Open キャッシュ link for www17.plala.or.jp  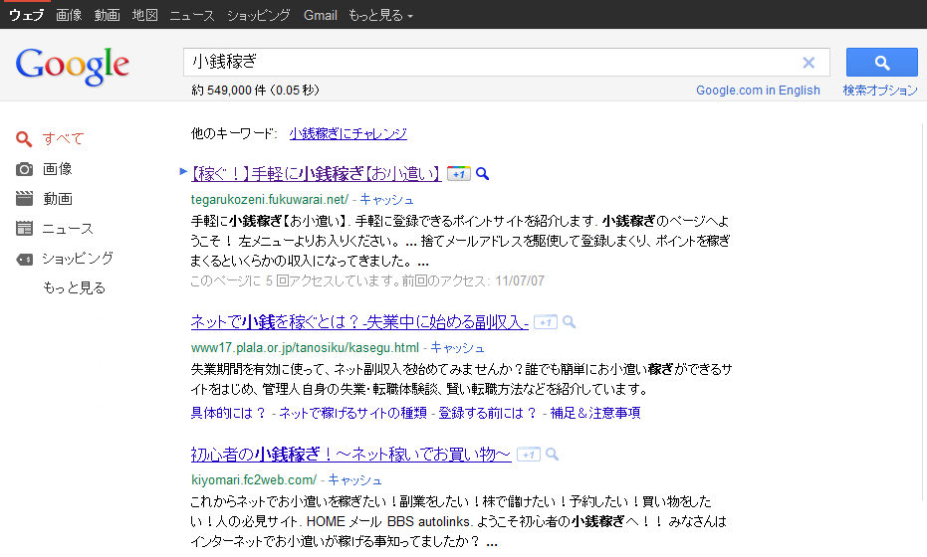pyautogui.click(x=457, y=348)
